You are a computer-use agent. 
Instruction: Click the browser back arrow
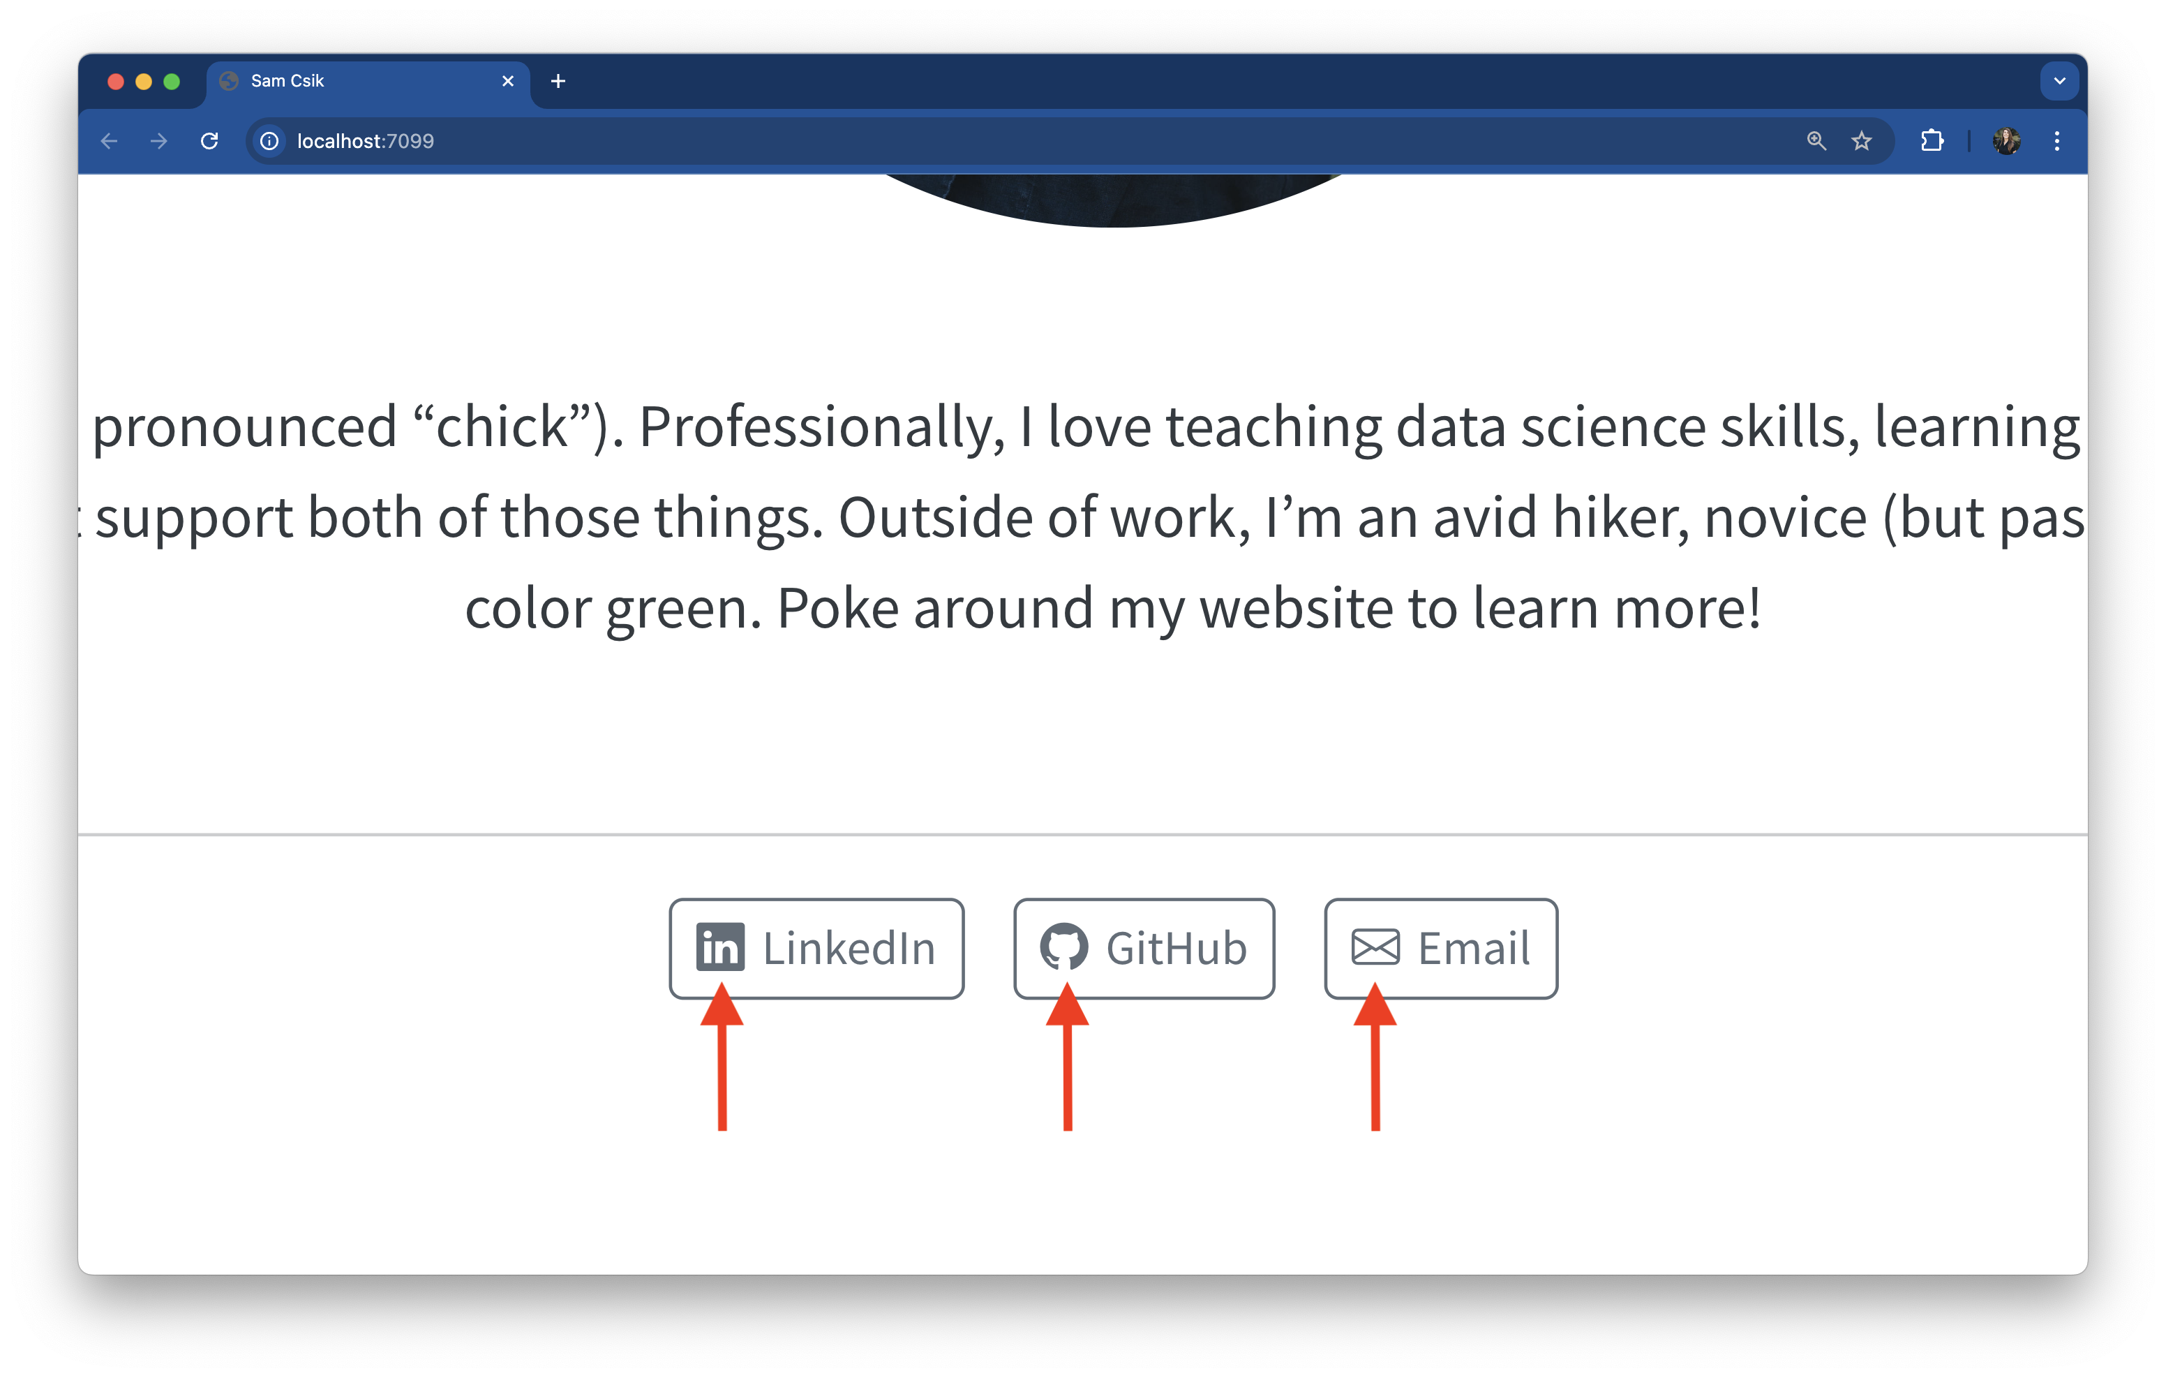pos(110,141)
